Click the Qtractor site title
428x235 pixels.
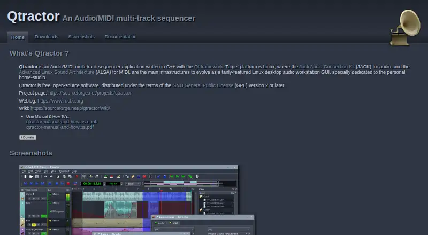[33, 17]
